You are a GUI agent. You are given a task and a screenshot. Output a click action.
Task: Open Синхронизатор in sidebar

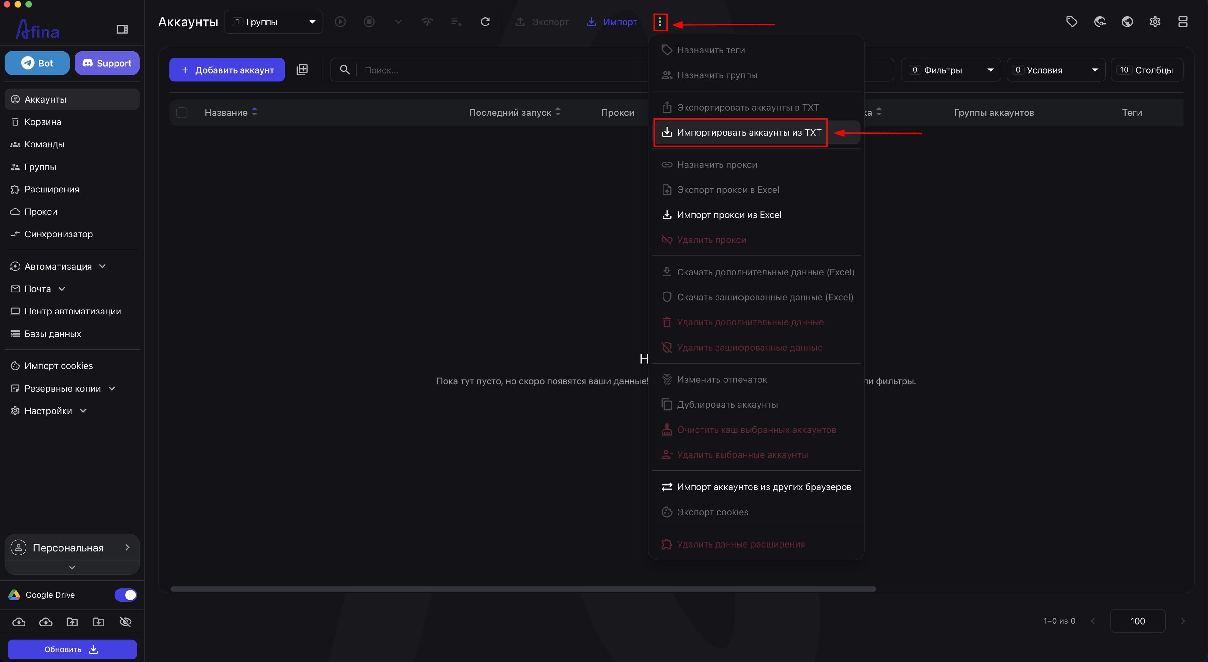click(x=72, y=234)
